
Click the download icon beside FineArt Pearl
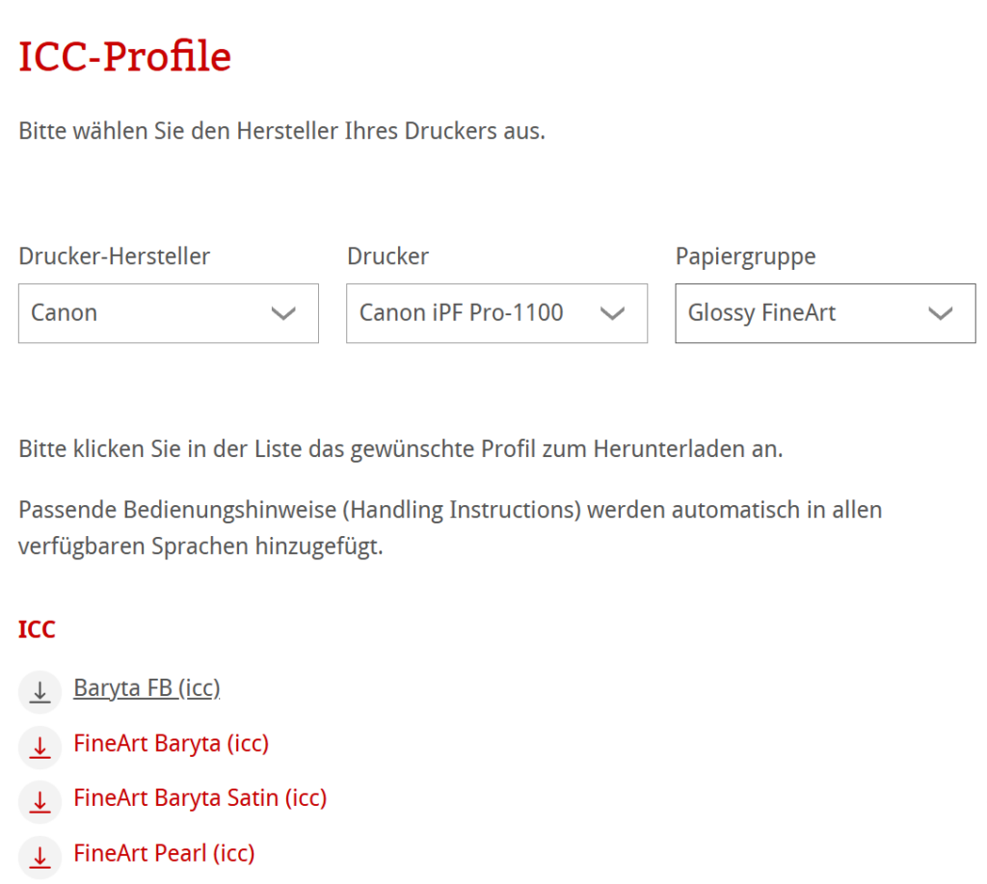click(x=40, y=856)
